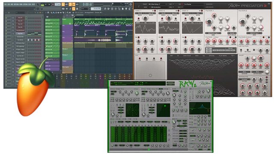Click the Predator routing diagram display

pos(221,50)
